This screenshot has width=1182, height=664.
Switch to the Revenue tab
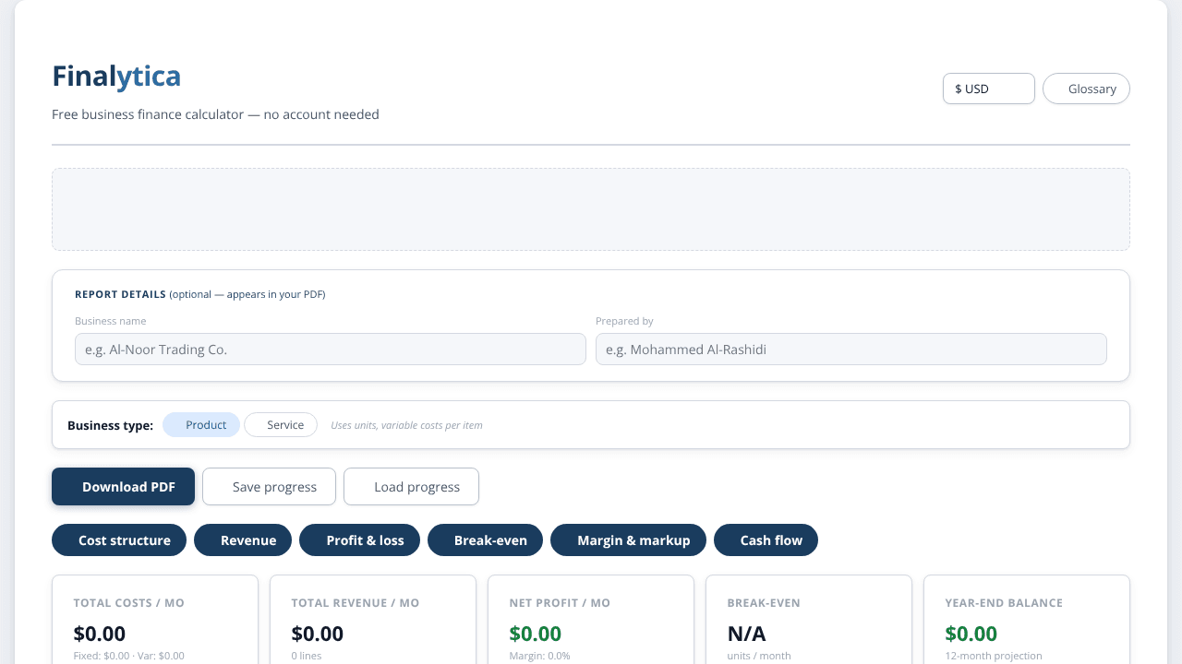point(243,540)
